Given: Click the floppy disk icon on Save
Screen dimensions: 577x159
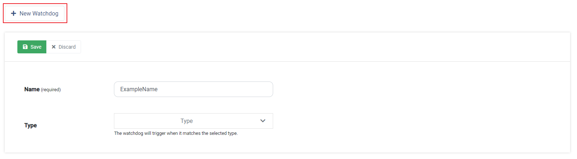Looking at the screenshot, I should [25, 47].
